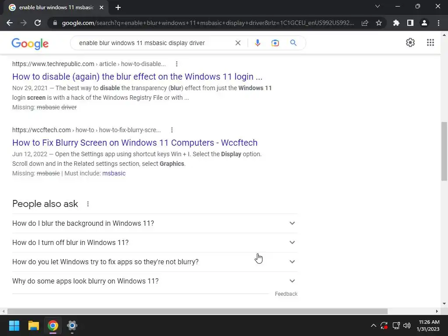This screenshot has height=336, width=448.
Task: Open Chrome extensions puzzle icon
Action: pyautogui.click(x=396, y=23)
